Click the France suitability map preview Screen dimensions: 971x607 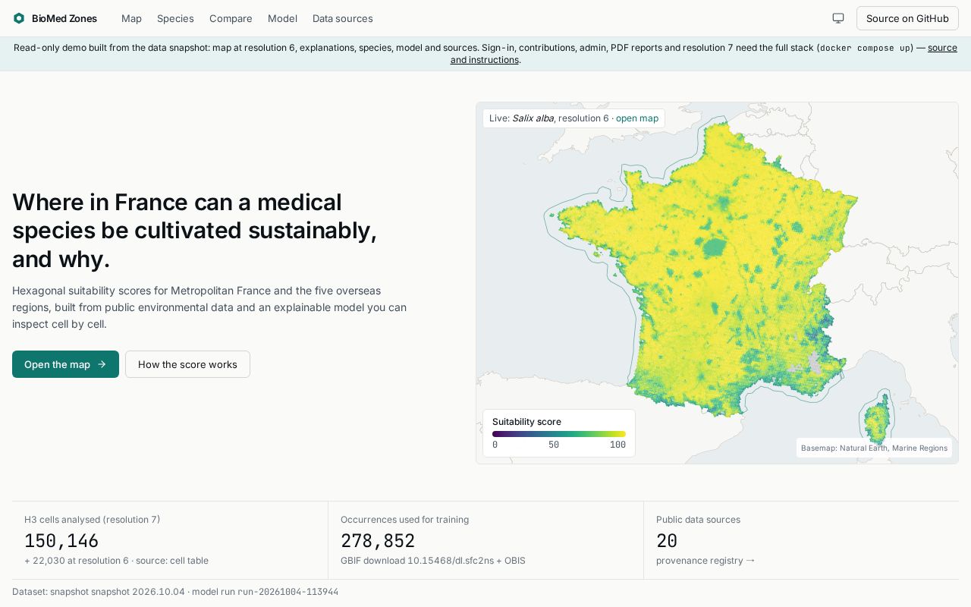tap(717, 283)
